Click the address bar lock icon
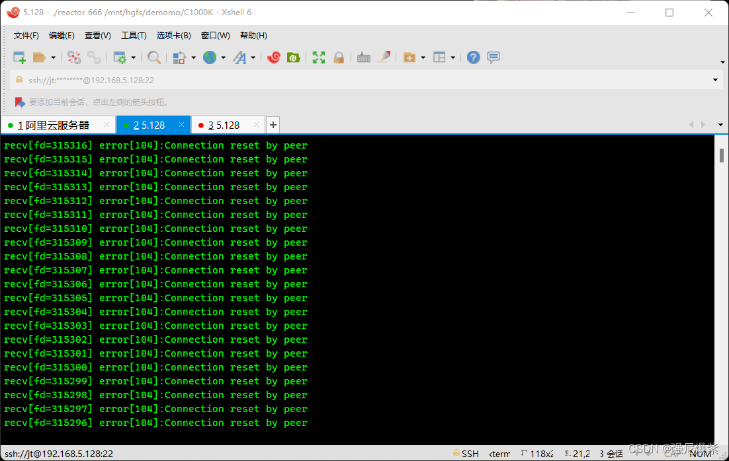729x461 pixels. tap(19, 80)
